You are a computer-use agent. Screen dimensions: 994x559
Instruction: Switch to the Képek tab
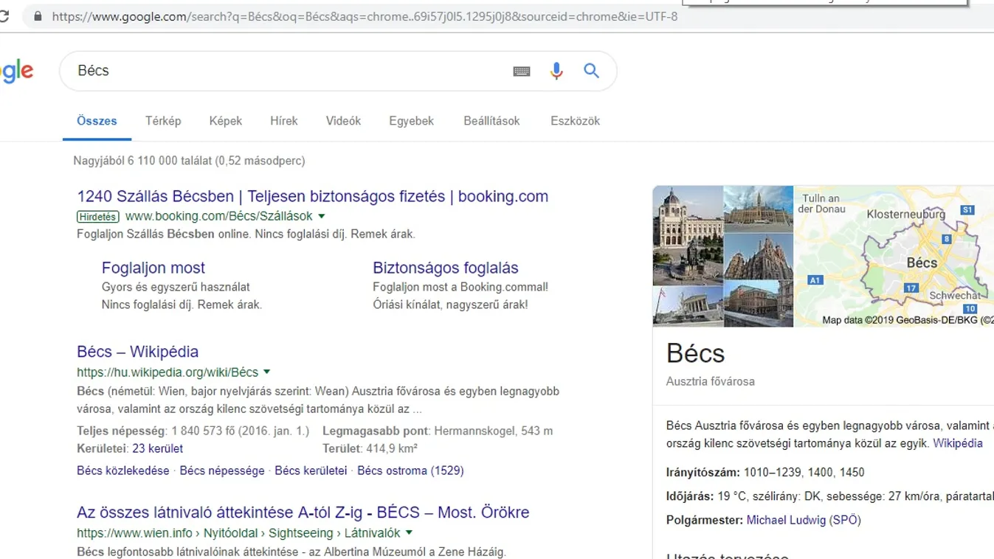coord(226,121)
